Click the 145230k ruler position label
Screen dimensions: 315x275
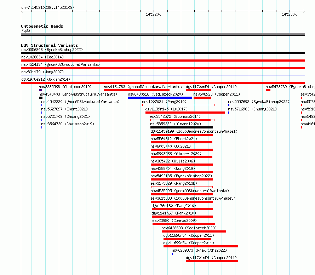click(289, 14)
